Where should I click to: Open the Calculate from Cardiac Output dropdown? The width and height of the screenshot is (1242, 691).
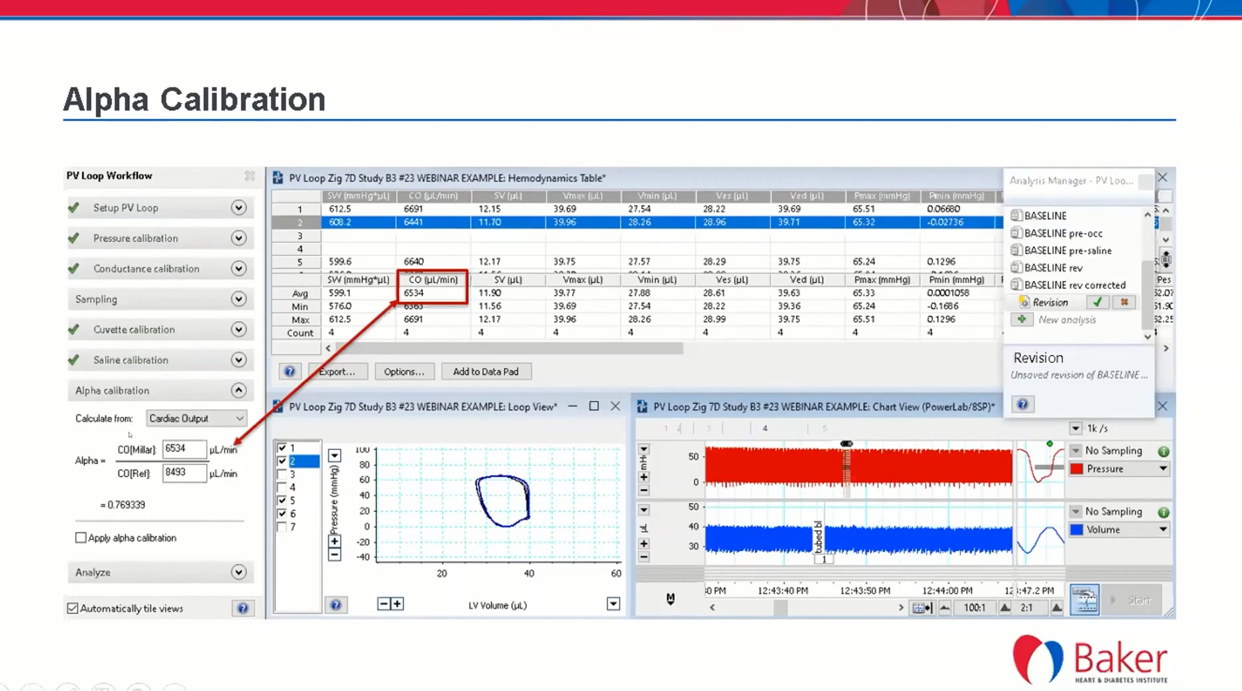196,418
